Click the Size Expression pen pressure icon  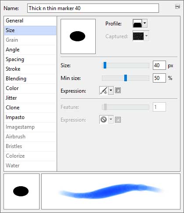pos(104,90)
